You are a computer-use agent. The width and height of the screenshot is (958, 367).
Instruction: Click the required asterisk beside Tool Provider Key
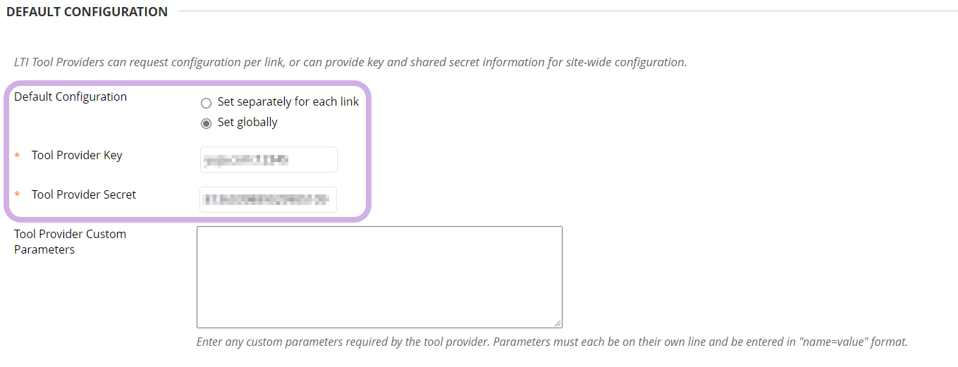pyautogui.click(x=18, y=156)
